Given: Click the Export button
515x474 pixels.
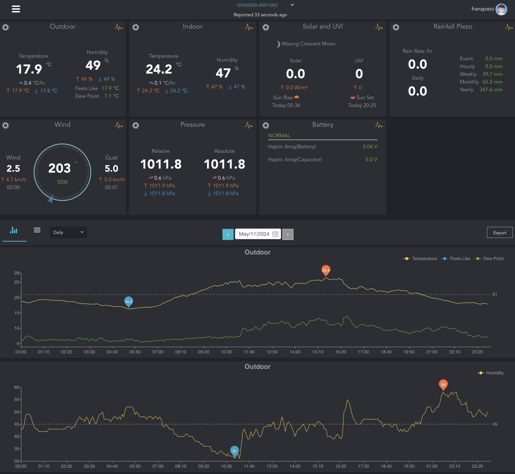Looking at the screenshot, I should (x=499, y=233).
